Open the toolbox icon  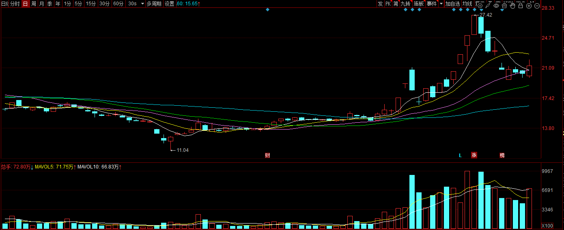tap(504, 6)
